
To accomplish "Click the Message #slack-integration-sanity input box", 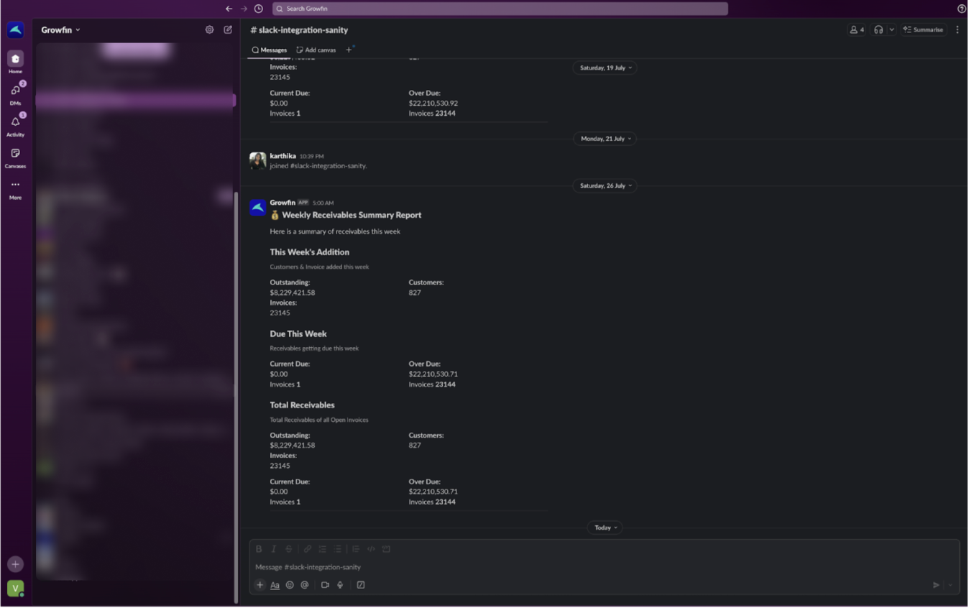I will coord(604,568).
